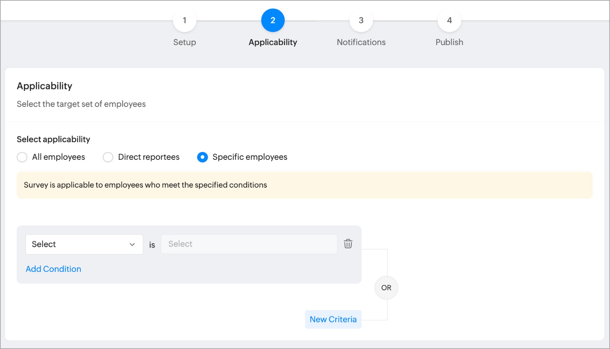
Task: Click the step 1 circle
Action: click(185, 20)
